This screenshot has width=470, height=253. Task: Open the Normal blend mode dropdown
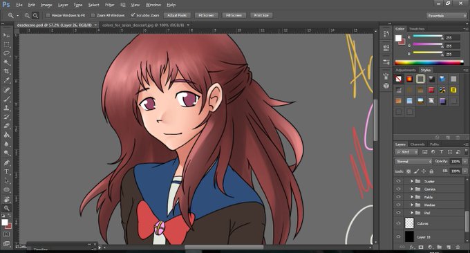pos(413,161)
